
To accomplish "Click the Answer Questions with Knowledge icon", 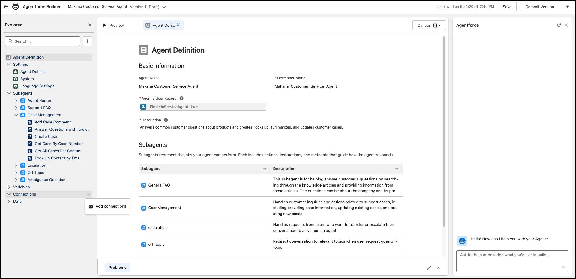I will pos(30,129).
